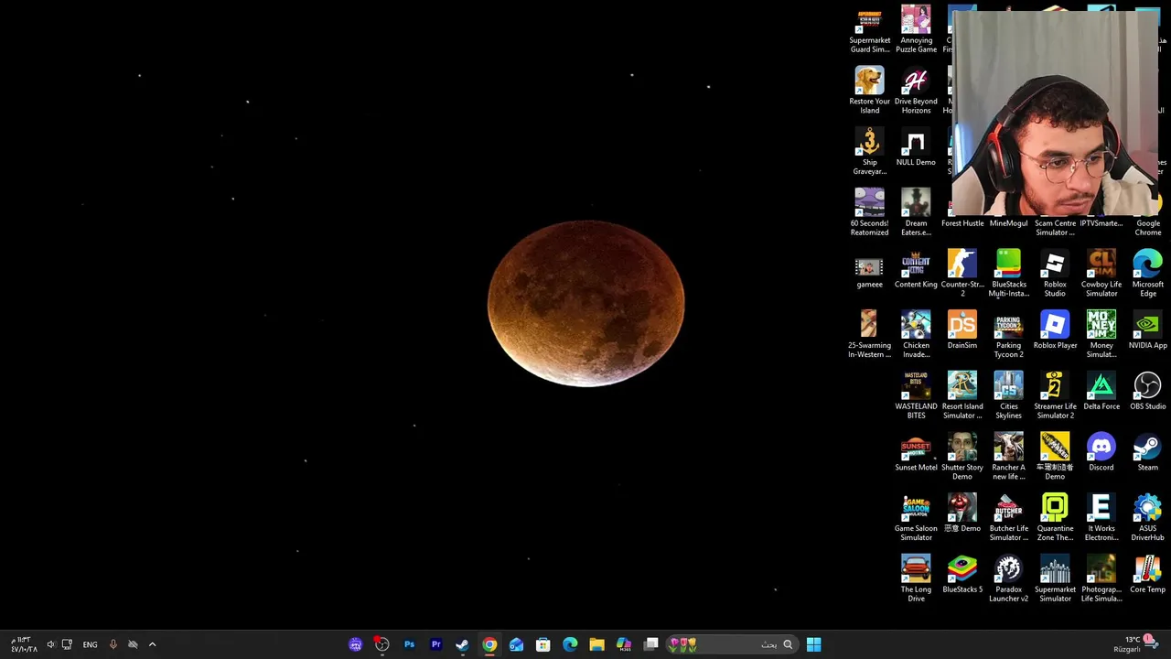1171x659 pixels.
Task: Open Steam desktop shortcut icon
Action: click(1147, 453)
